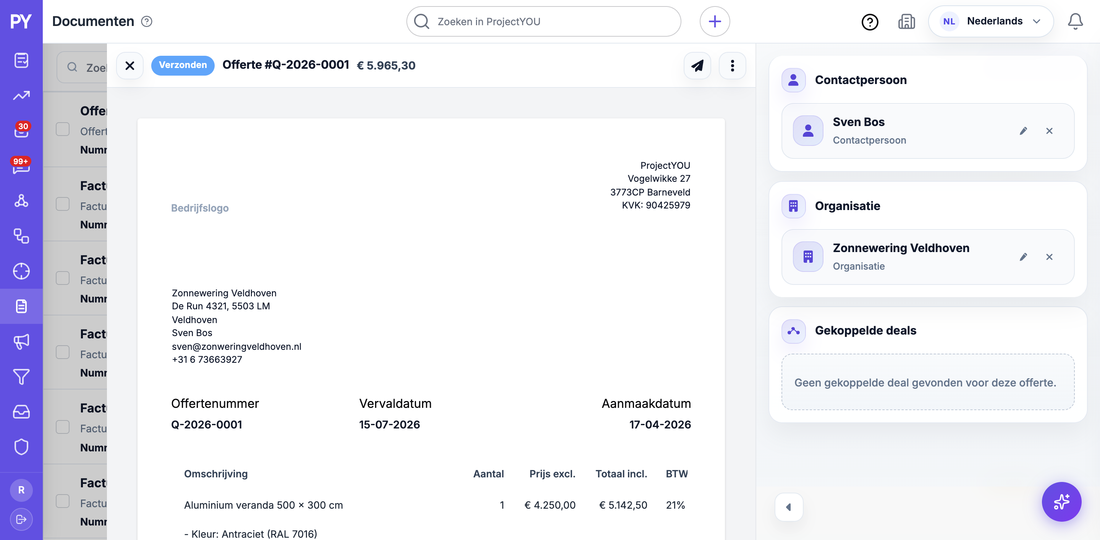The width and height of the screenshot is (1100, 540).
Task: Click the Offertenummer value Q-2026-0001
Action: (x=206, y=424)
